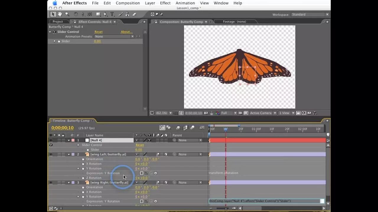This screenshot has width=378, height=212.
Task: Toggle stopwatch for wing Left X Rotation
Action: (x=83, y=164)
